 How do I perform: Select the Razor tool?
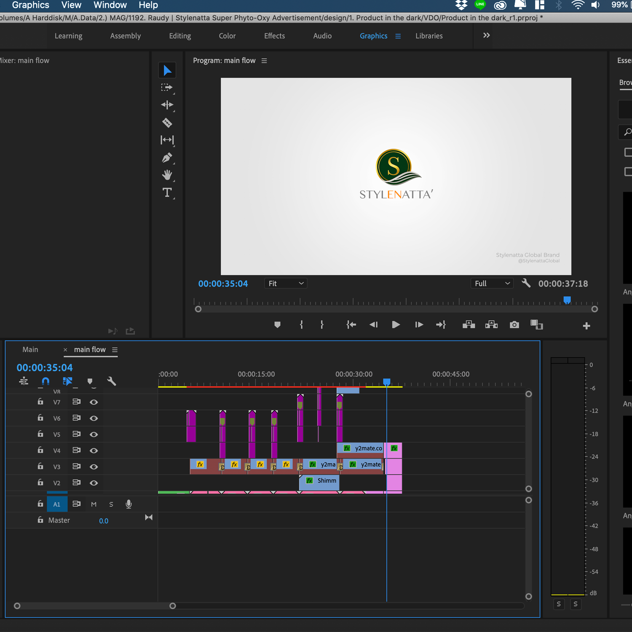click(167, 123)
